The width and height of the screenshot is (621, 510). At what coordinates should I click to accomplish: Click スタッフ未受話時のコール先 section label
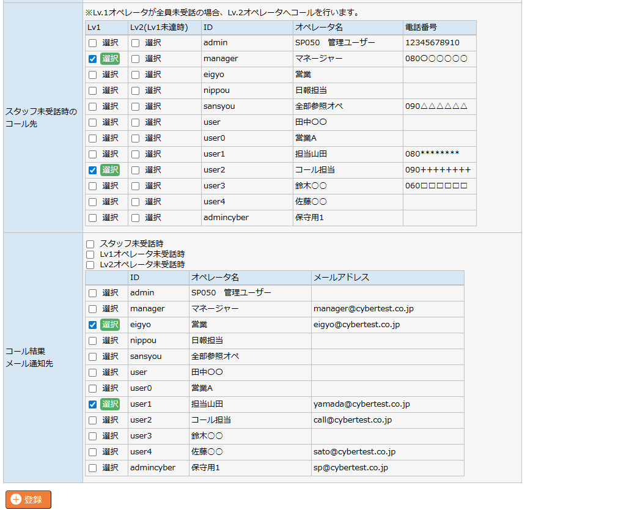(41, 117)
